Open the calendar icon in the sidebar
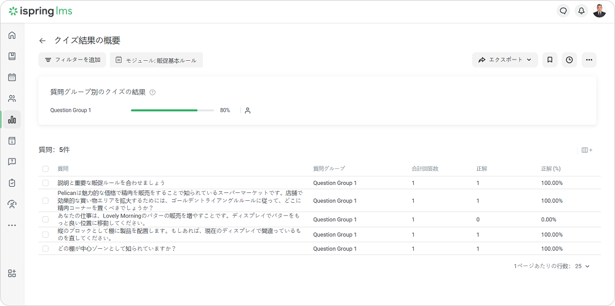 click(x=12, y=77)
